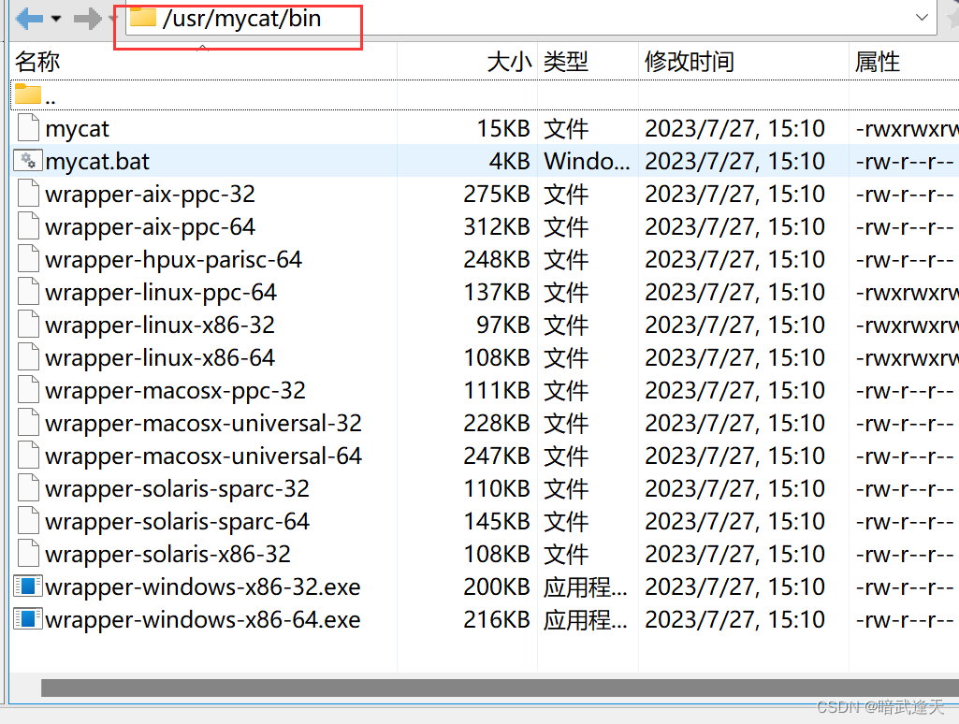Open the parent '..' folder icon

click(x=27, y=94)
